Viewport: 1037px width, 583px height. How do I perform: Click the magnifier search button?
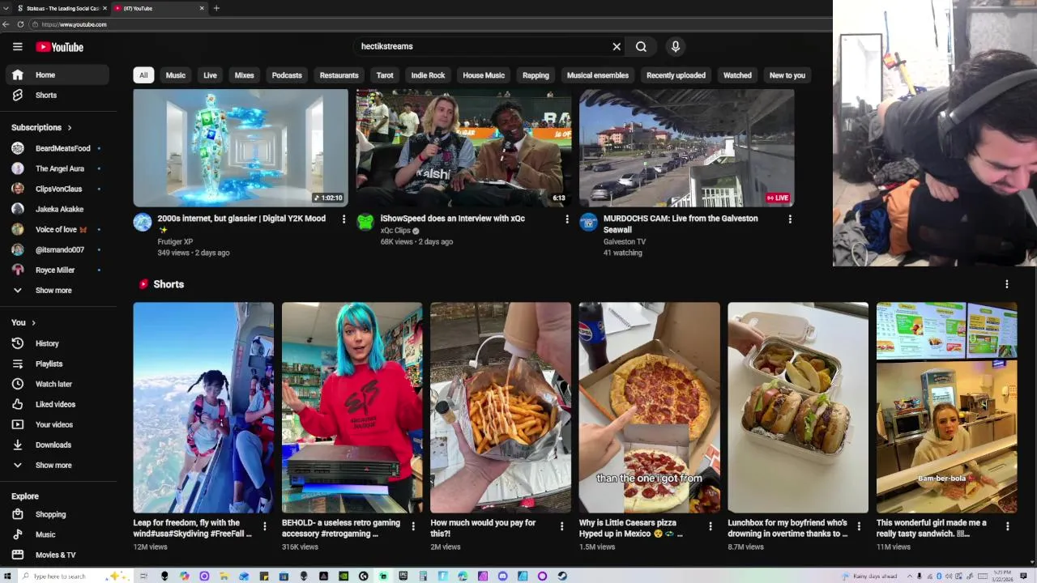(641, 46)
